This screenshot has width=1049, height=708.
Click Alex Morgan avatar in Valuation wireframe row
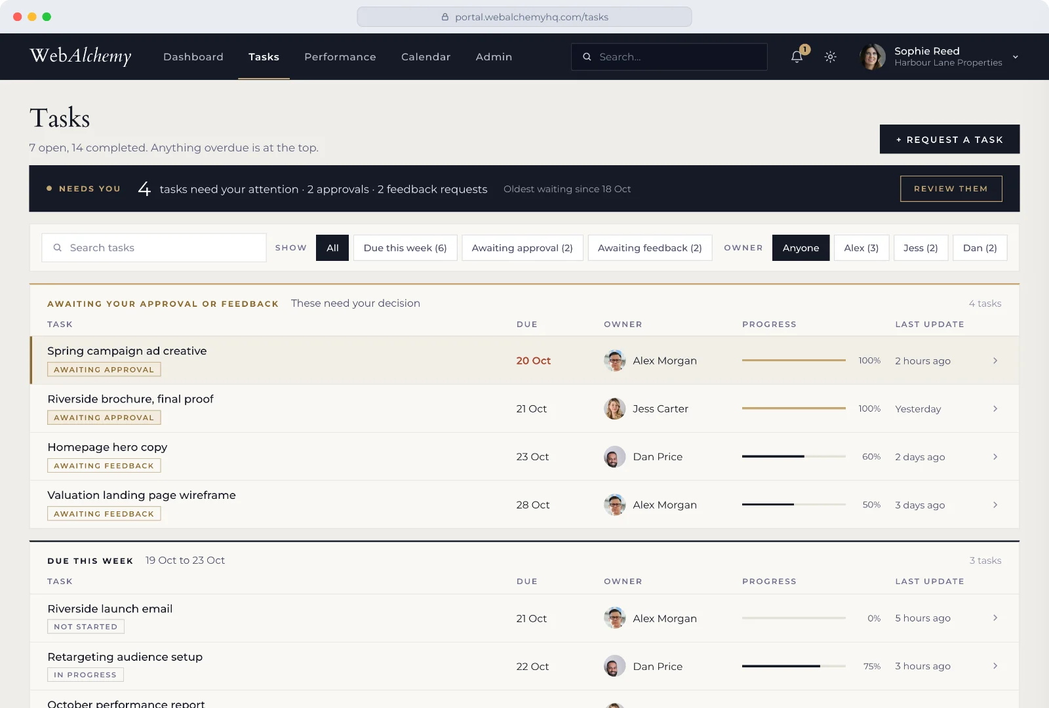614,505
